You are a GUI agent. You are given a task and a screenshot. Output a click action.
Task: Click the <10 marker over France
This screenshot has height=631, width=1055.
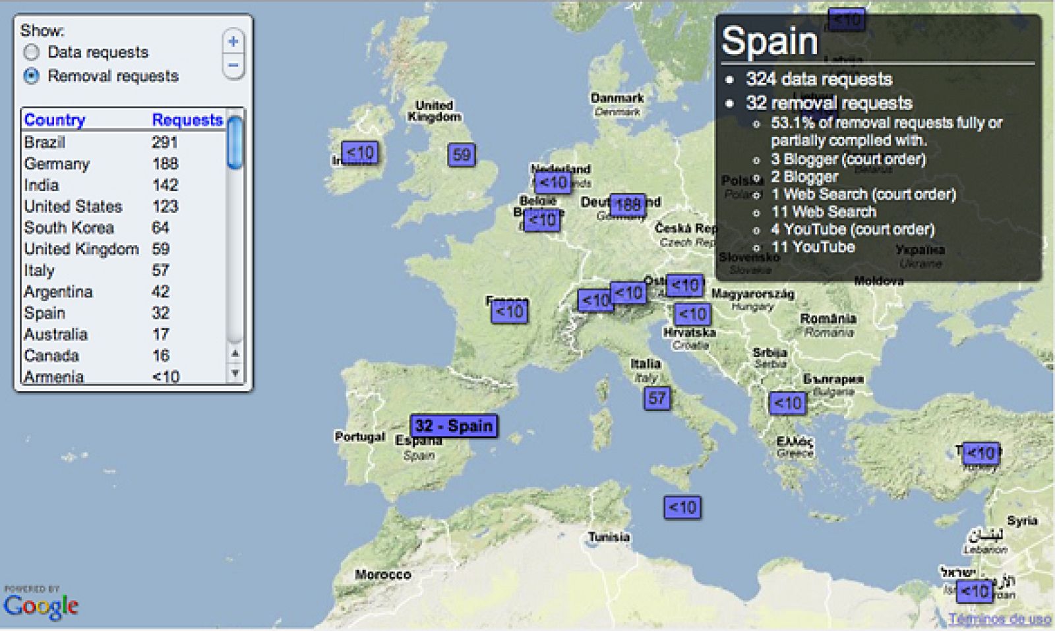[x=509, y=312]
